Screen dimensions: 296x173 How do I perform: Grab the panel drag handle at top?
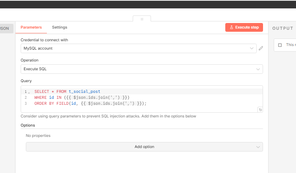point(142,19)
